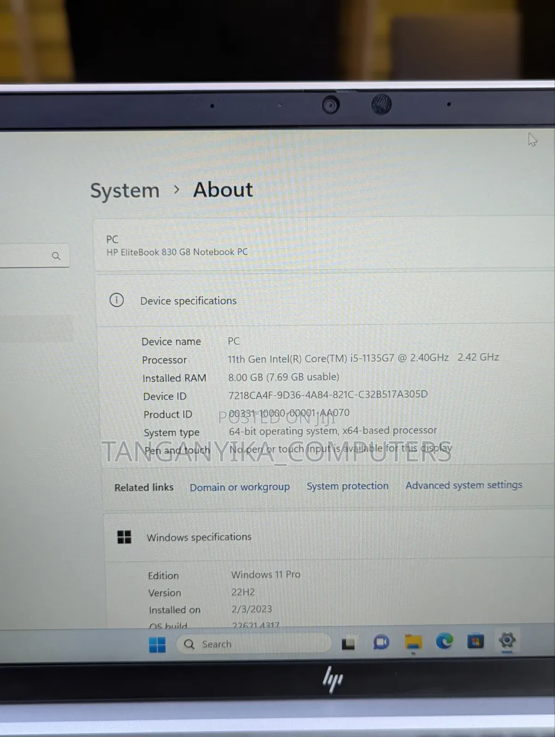Go back to System breadcrumb
Image resolution: width=555 pixels, height=737 pixels.
coord(125,191)
